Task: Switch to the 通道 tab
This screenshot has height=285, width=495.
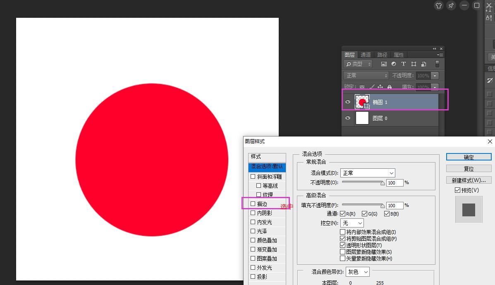Action: (x=366, y=55)
